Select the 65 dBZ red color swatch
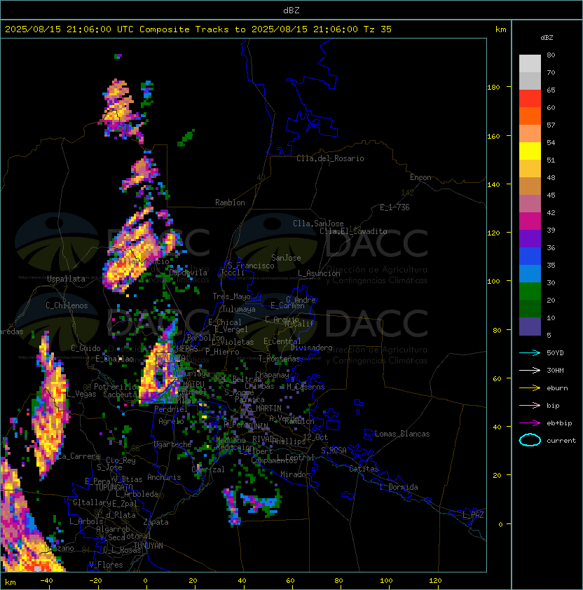 [x=530, y=98]
